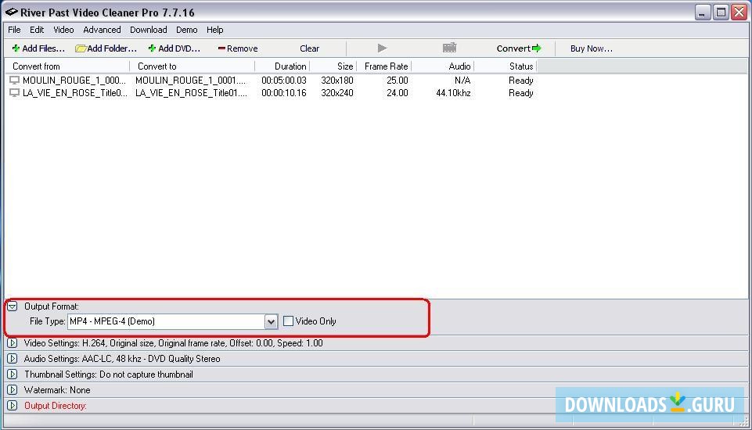Maximize the Video Cleaner Pro window
Viewport: 752px width, 430px height.
click(721, 12)
